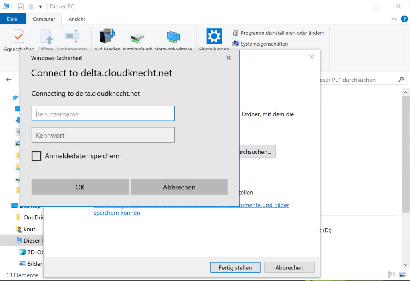This screenshot has height=281, width=410.
Task: Click Abbrechen in the Windows-Sicherheit dialog
Action: [179, 187]
